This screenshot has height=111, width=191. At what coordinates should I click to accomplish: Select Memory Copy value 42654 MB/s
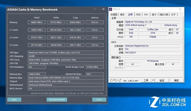(75, 22)
